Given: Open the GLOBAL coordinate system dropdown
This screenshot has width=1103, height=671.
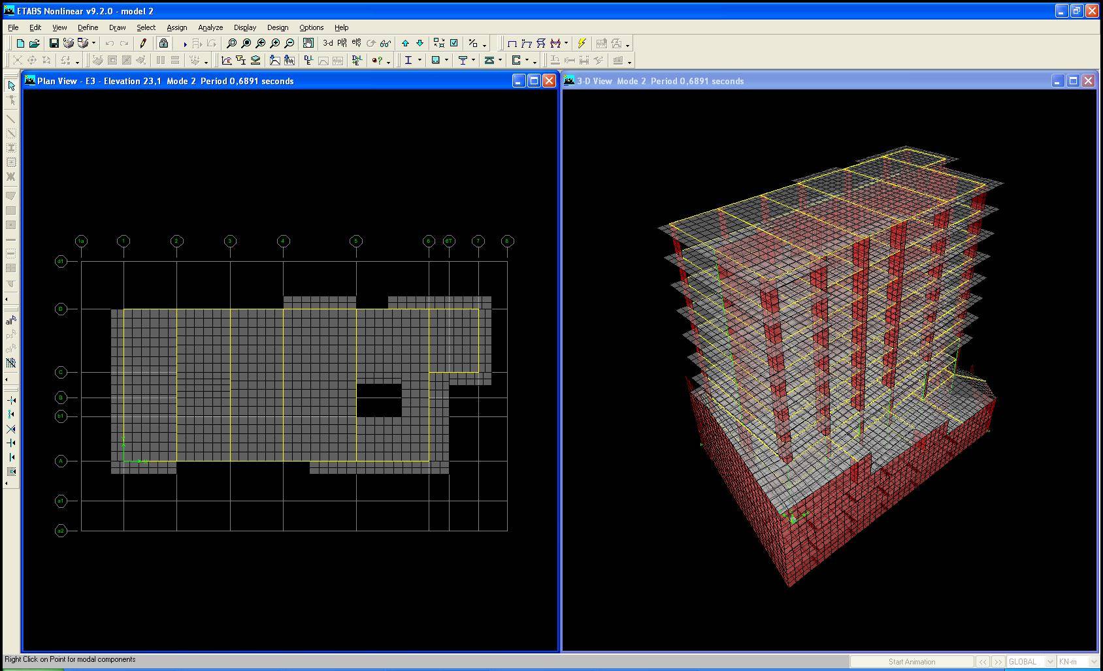Looking at the screenshot, I should (1050, 662).
